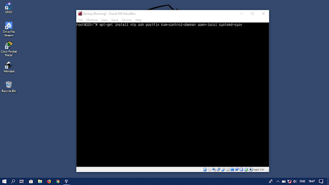Click the keyboard capture arrow icon
329x185 pixels.
(250, 170)
